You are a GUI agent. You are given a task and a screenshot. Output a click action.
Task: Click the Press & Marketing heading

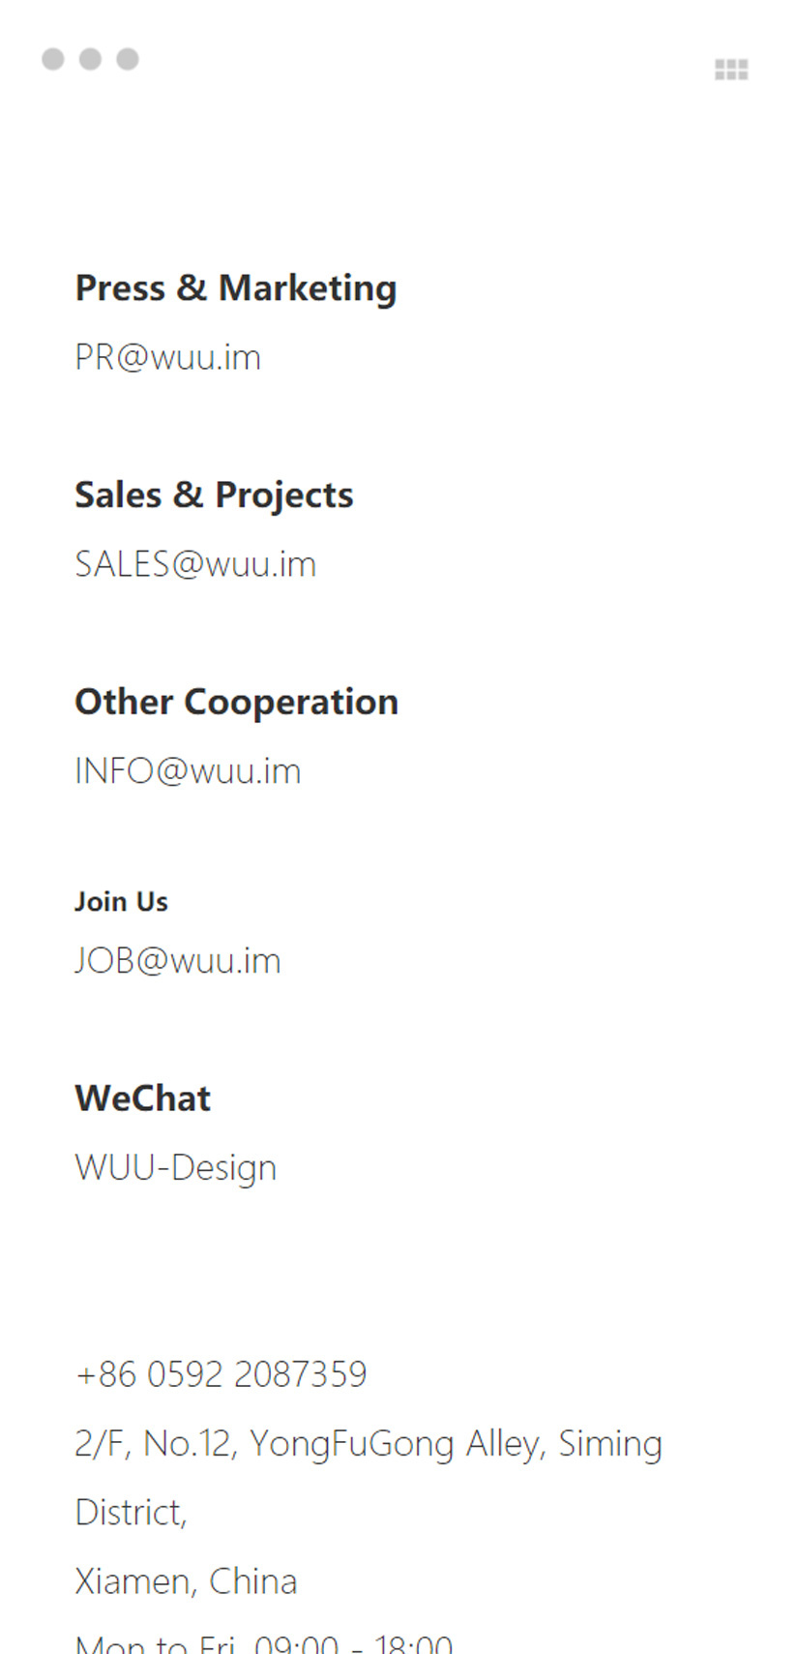236,288
